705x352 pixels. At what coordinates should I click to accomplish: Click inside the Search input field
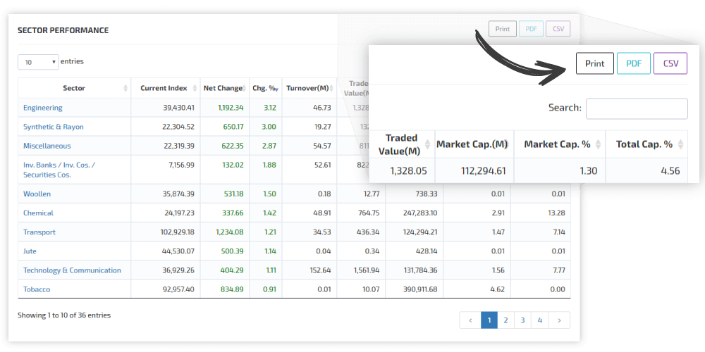[637, 108]
